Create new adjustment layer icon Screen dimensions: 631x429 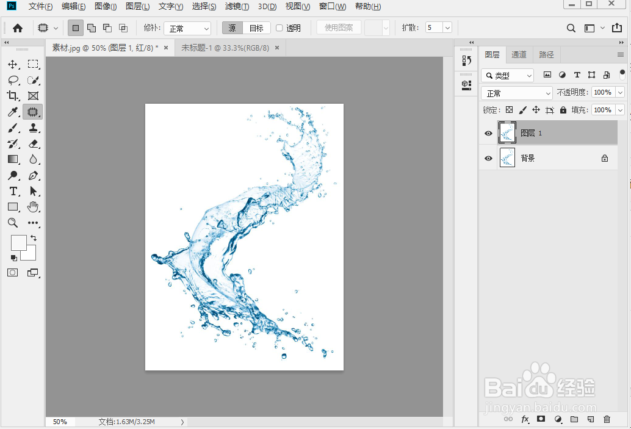click(558, 419)
